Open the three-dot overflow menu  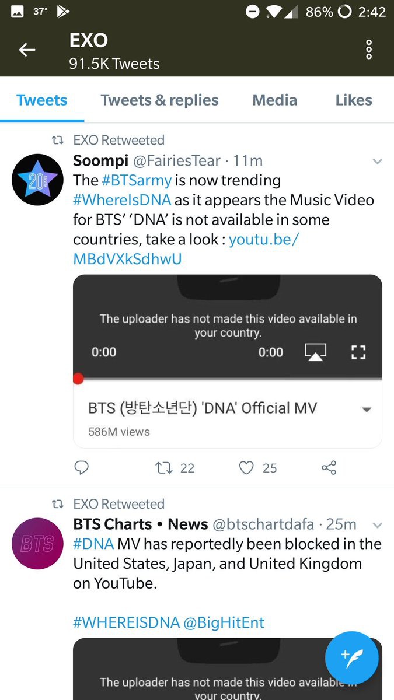click(x=368, y=50)
